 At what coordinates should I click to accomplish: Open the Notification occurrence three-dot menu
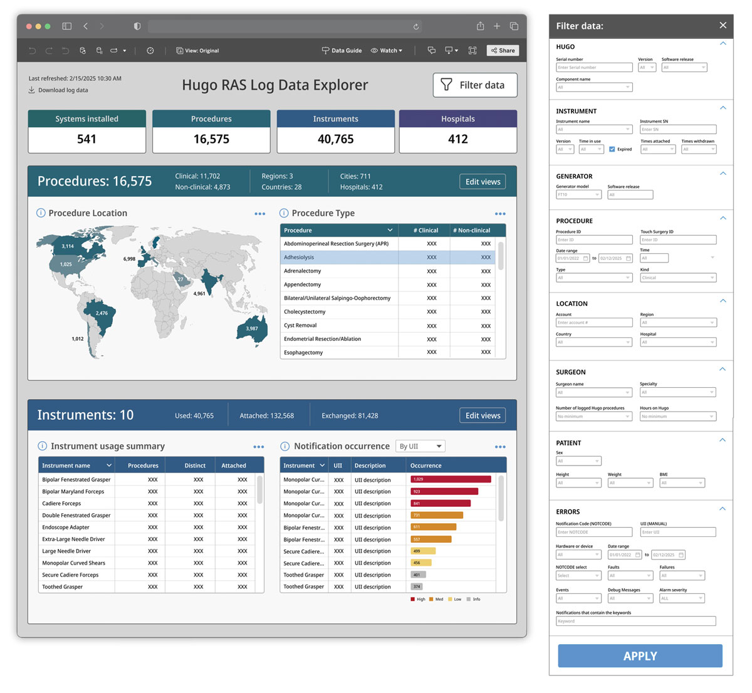[500, 447]
